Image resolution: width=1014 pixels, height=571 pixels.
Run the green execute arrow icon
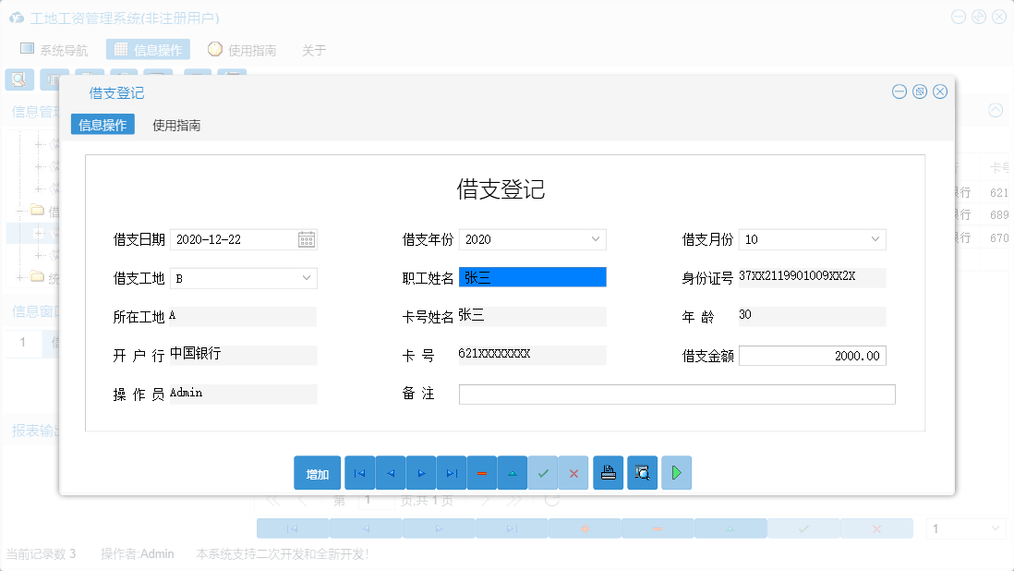pyautogui.click(x=676, y=472)
